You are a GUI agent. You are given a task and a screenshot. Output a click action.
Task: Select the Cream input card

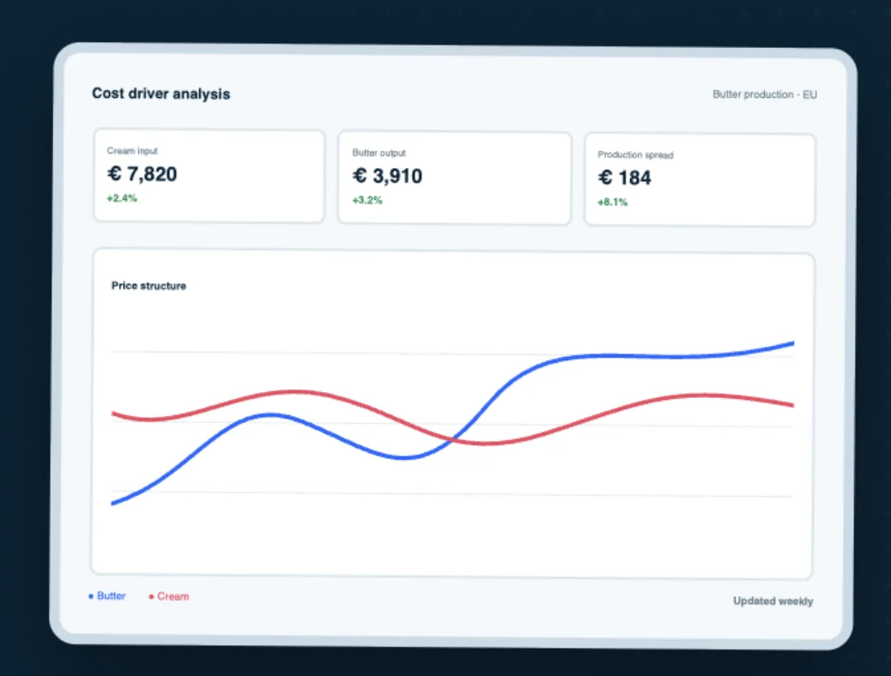click(x=209, y=176)
